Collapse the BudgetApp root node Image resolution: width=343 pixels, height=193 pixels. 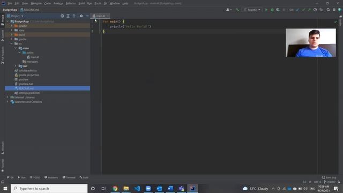(x=8, y=21)
